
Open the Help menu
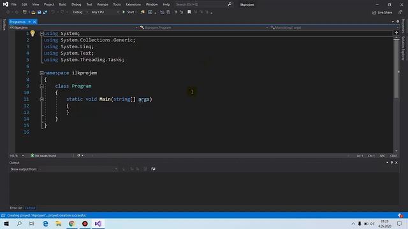pyautogui.click(x=166, y=4)
